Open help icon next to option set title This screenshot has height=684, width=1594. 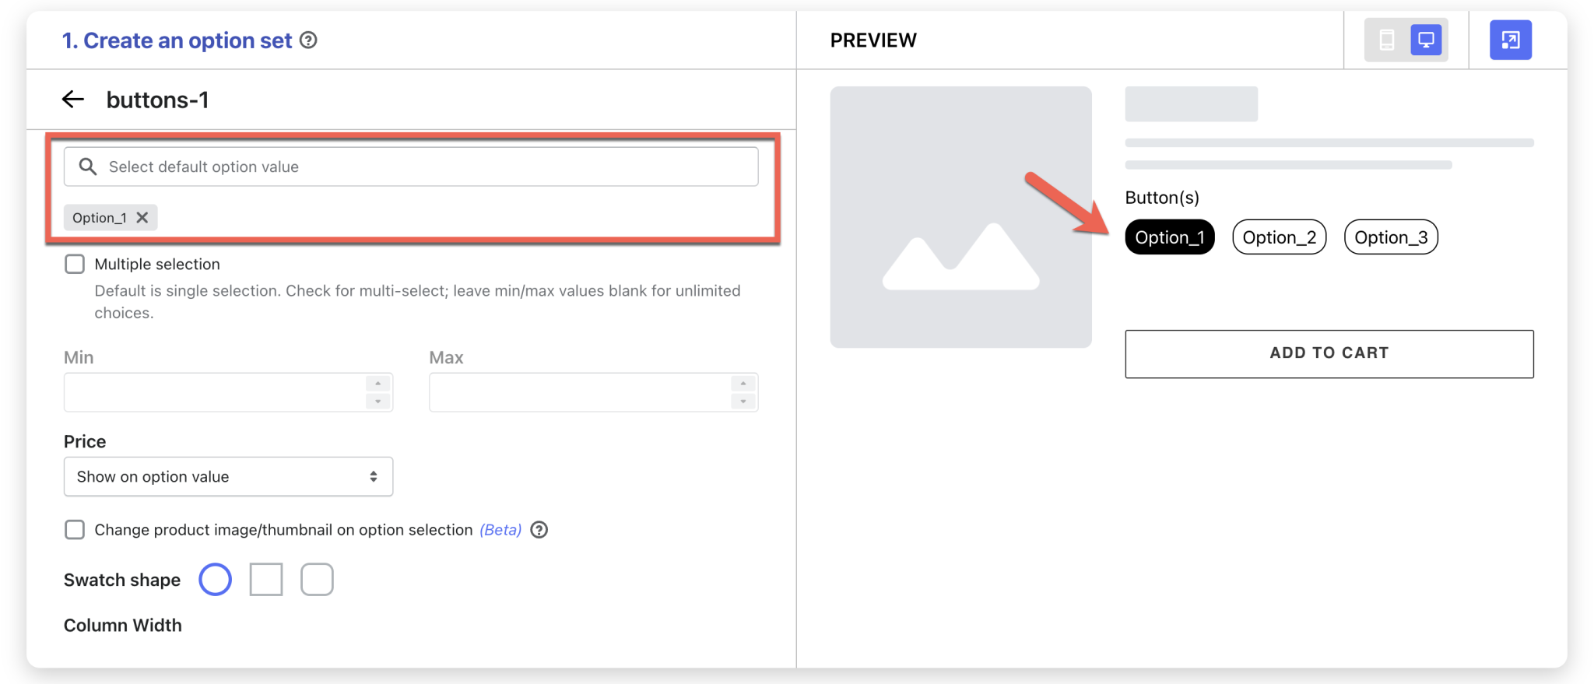click(309, 40)
